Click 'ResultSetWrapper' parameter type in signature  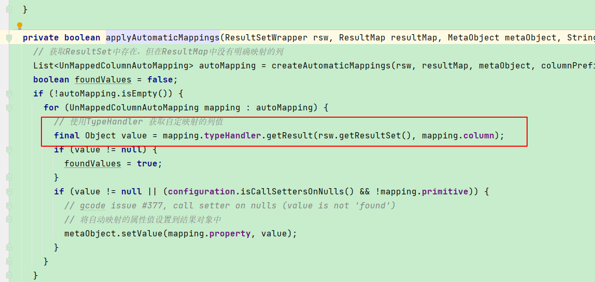tap(266, 37)
